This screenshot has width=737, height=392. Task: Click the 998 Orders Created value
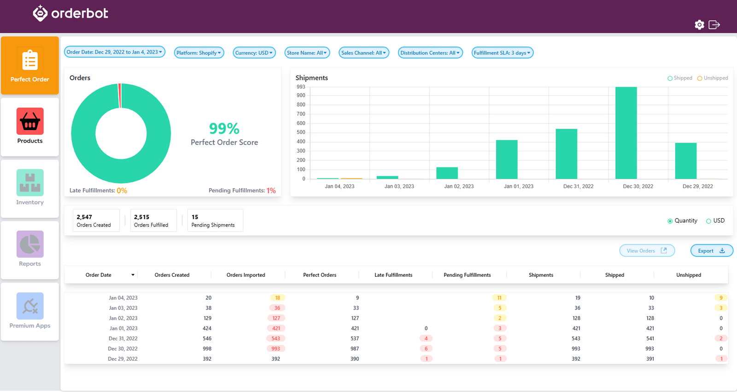207,349
